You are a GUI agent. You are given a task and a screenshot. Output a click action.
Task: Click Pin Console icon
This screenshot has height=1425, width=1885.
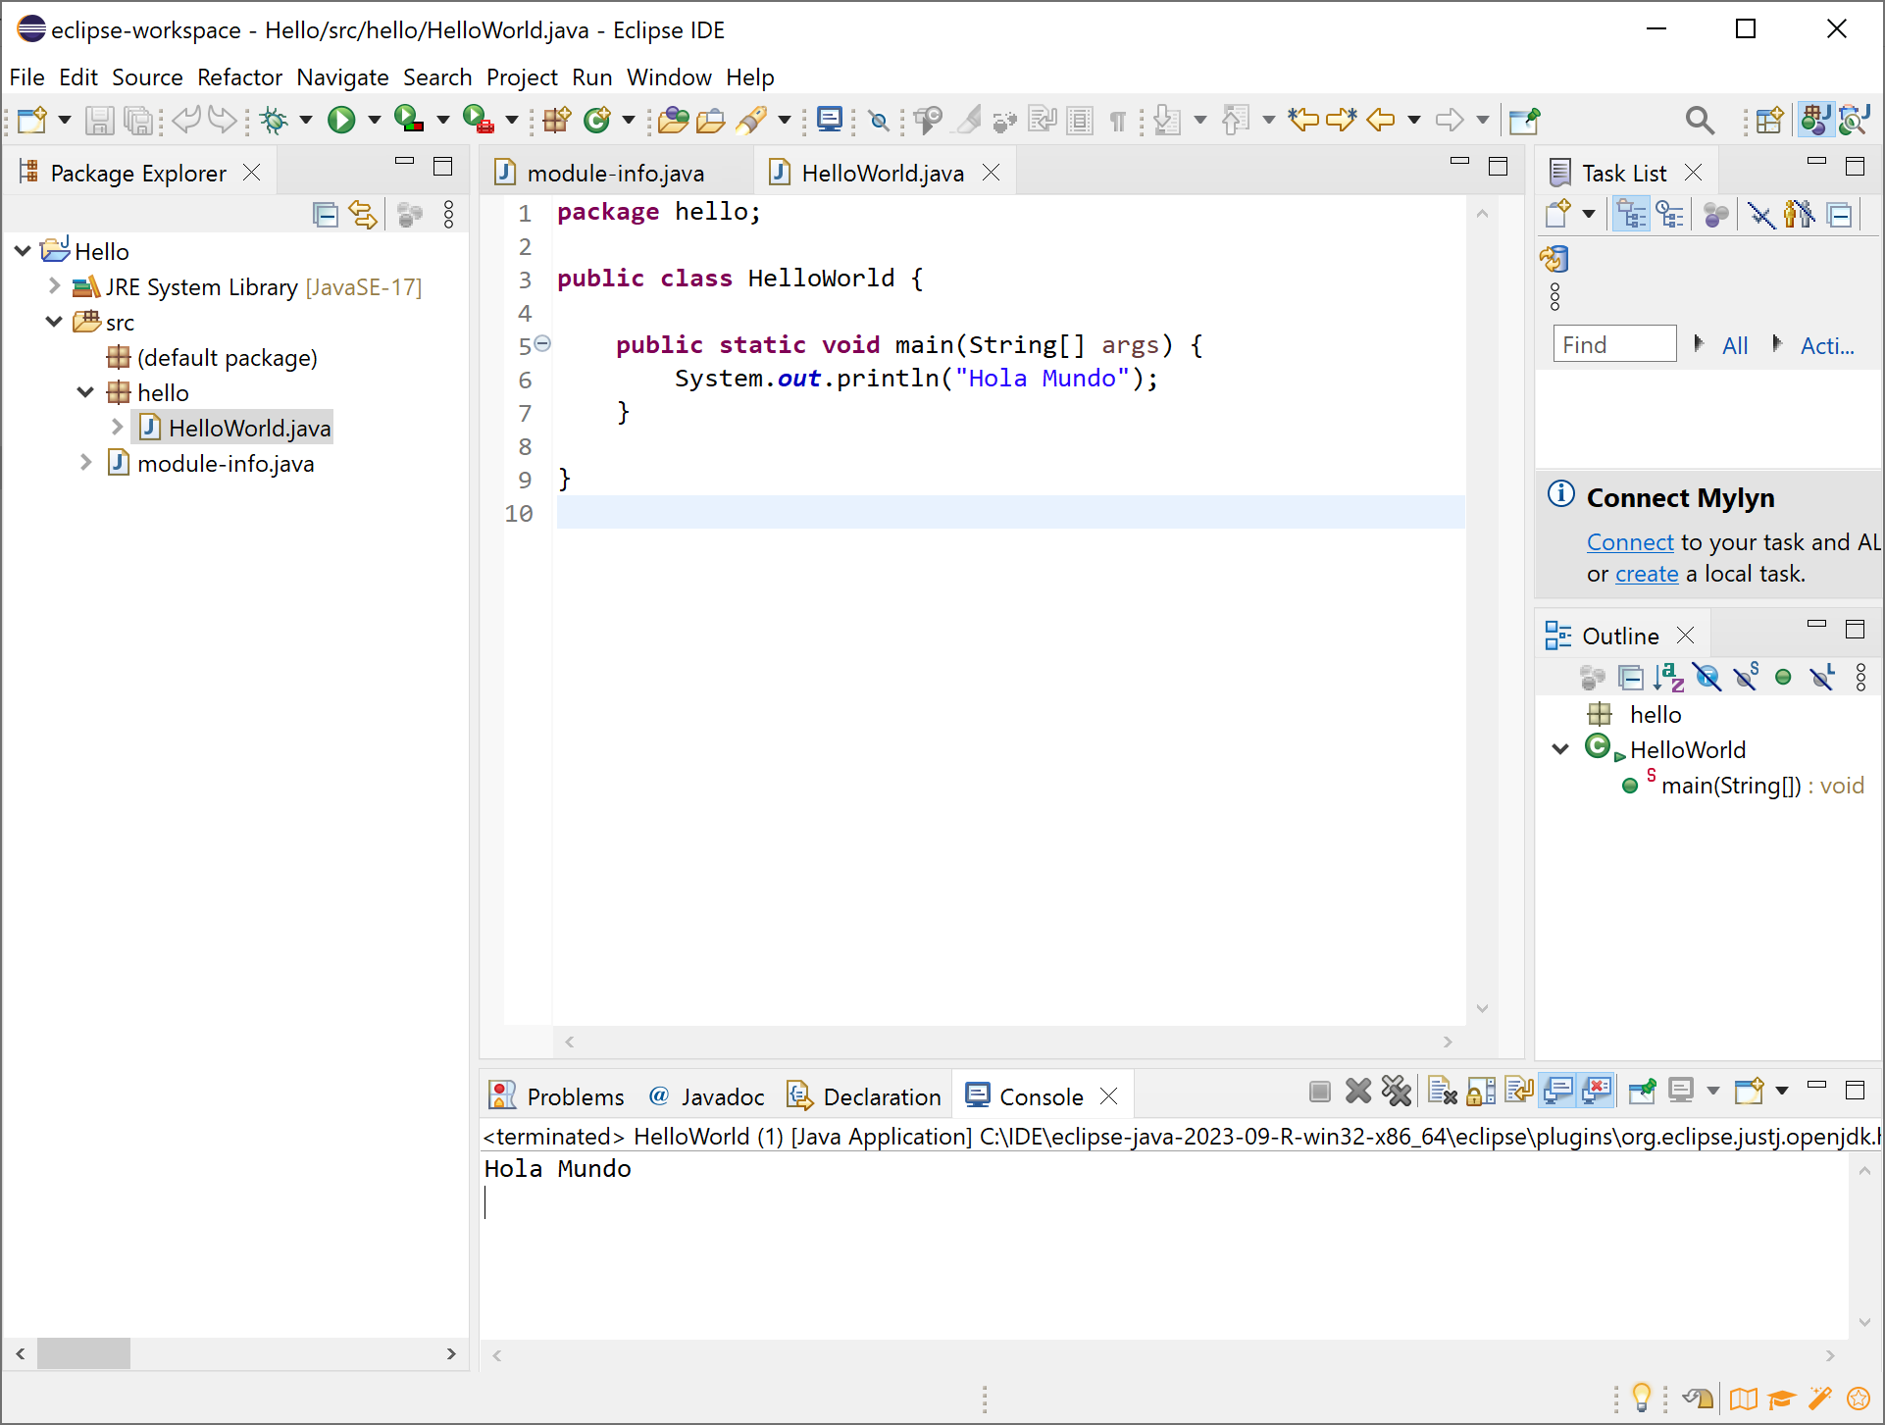1643,1091
